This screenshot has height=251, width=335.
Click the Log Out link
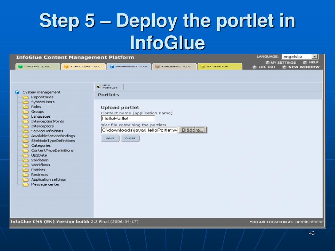point(267,67)
